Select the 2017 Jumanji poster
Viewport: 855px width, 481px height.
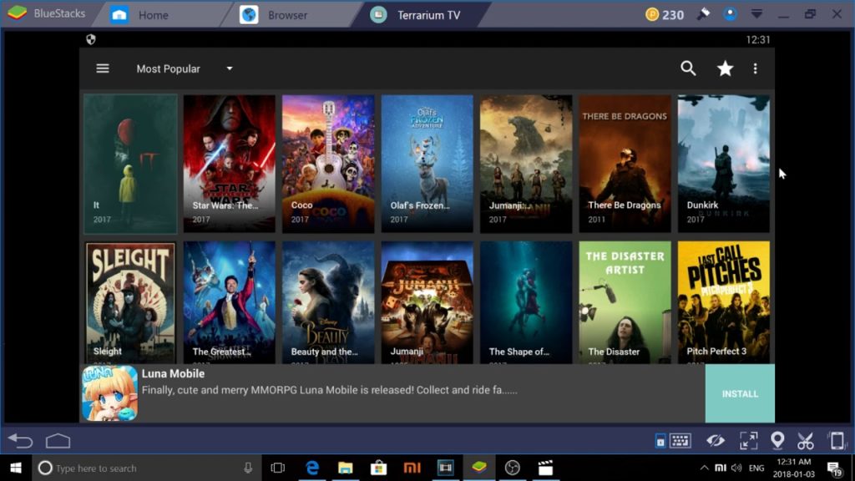click(x=526, y=165)
